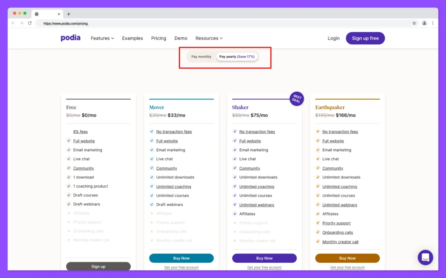
Task: Open browser three-dot menu
Action: coord(432,23)
